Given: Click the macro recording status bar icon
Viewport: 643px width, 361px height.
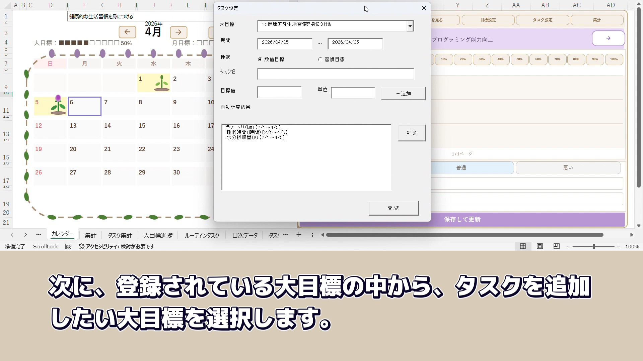Looking at the screenshot, I should tap(68, 246).
